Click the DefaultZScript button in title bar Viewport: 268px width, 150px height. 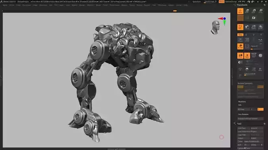tap(231, 2)
